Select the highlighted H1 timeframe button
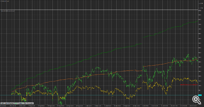 (16, 103)
